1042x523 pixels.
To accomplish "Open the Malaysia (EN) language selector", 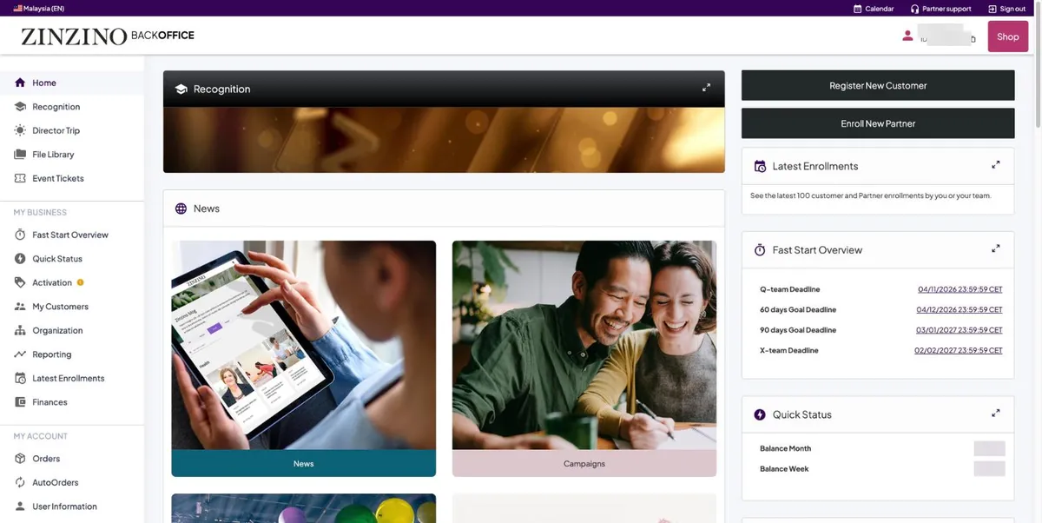I will [38, 9].
